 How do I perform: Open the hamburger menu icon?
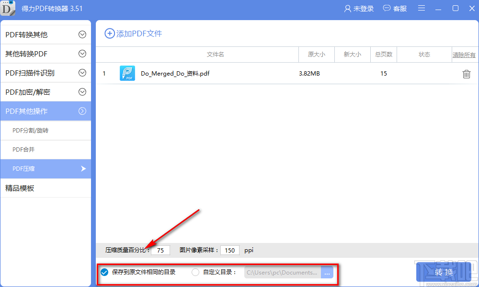(x=422, y=8)
